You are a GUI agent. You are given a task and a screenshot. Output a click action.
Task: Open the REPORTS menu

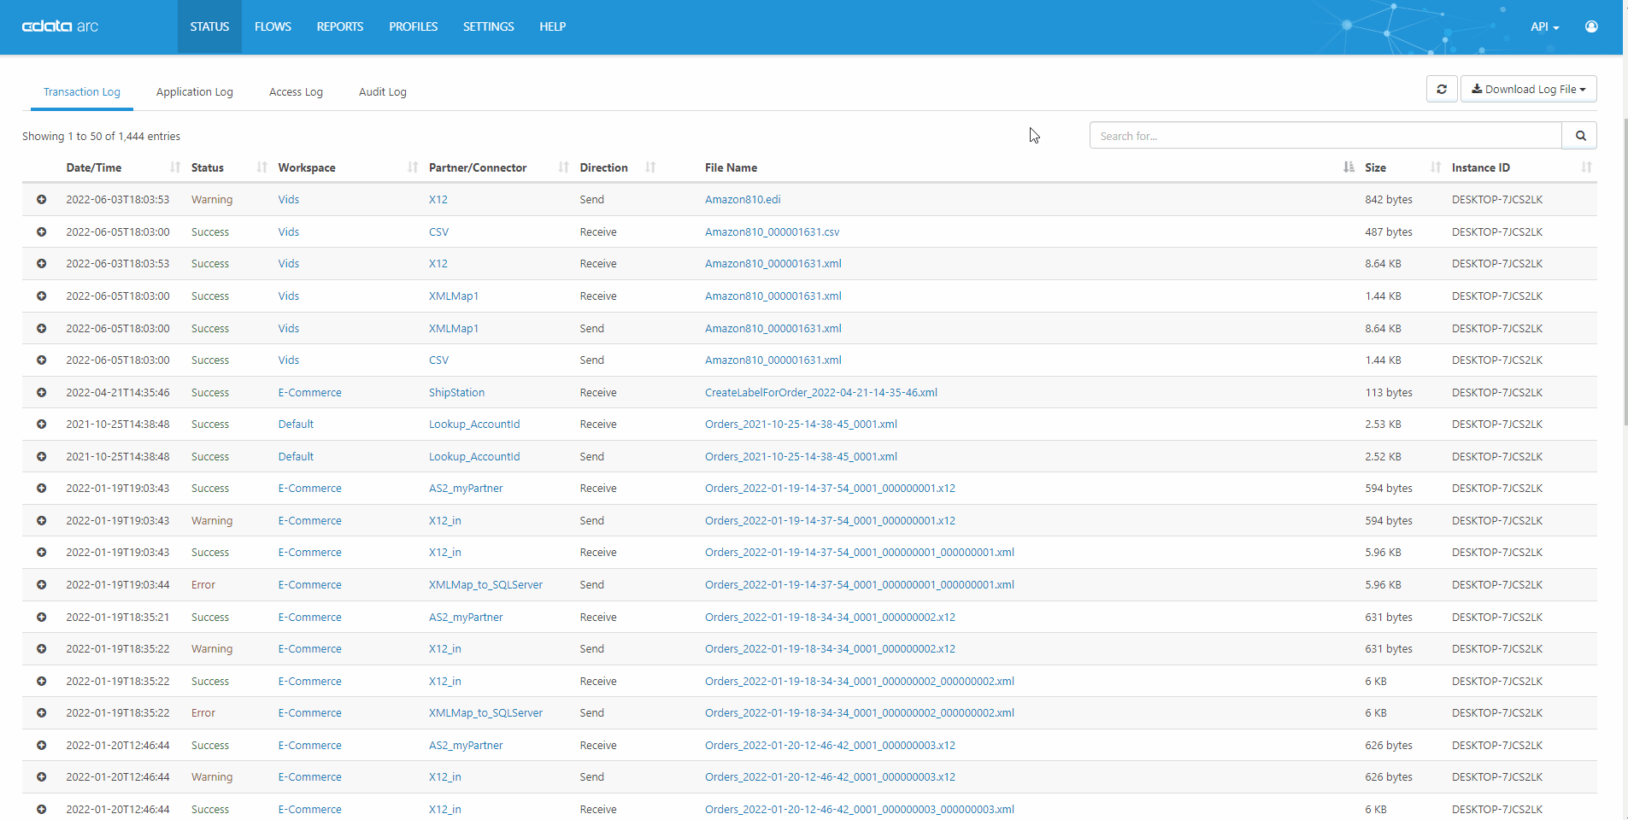[x=340, y=26]
